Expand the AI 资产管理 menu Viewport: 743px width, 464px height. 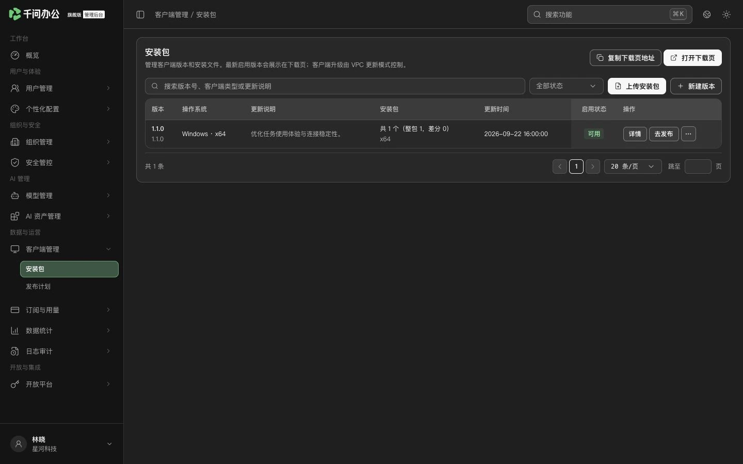(62, 216)
